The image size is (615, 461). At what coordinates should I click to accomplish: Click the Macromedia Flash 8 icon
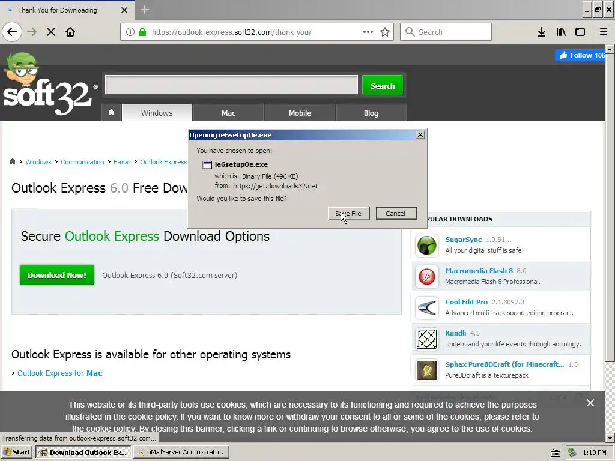[427, 276]
